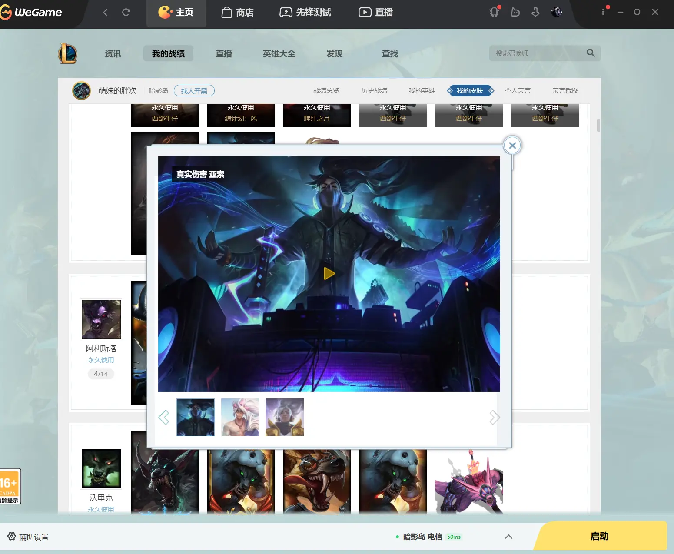Open the 直播 tab in the top bar
The image size is (674, 554).
coord(375,13)
